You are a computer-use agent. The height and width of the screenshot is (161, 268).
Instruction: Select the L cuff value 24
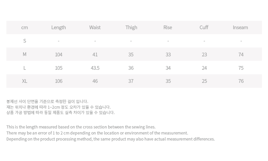(x=204, y=68)
